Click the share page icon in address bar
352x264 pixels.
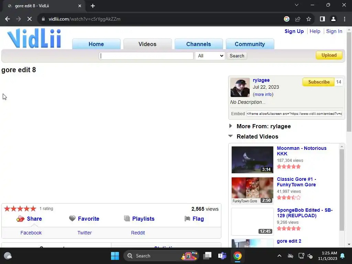pos(298,19)
